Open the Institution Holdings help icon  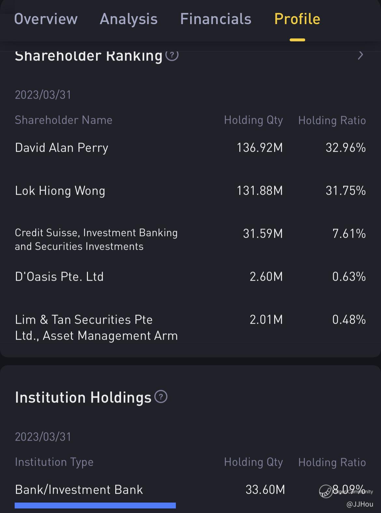pos(161,397)
